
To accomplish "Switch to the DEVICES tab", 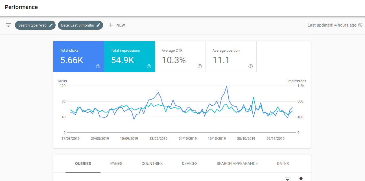I will coord(190,163).
